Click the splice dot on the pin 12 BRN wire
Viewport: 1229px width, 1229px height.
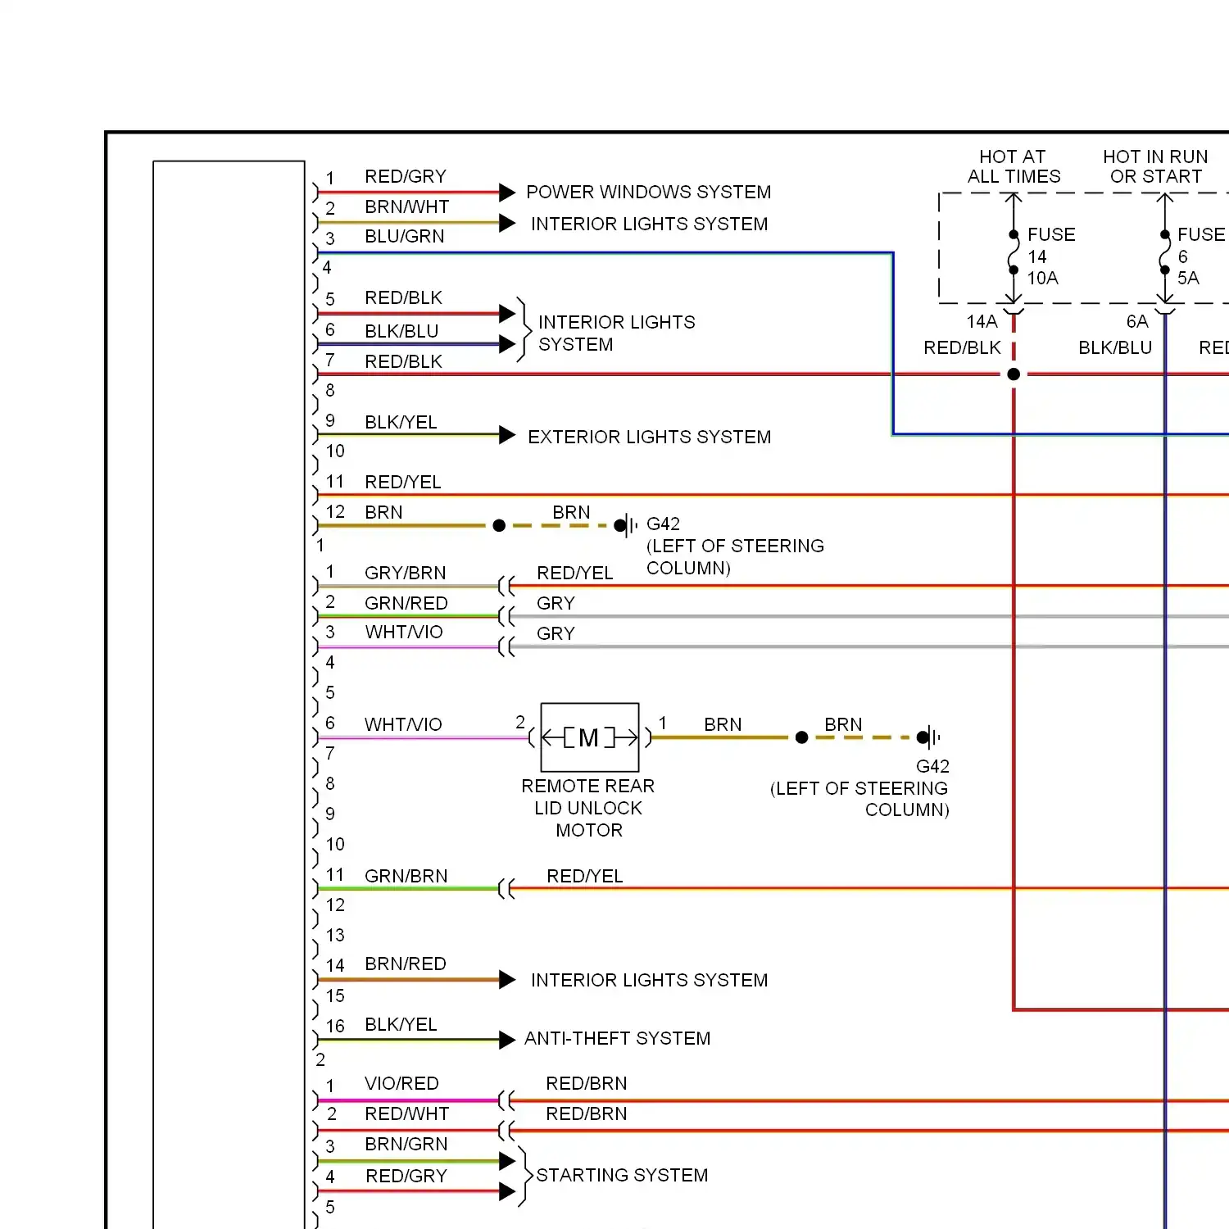click(x=499, y=525)
